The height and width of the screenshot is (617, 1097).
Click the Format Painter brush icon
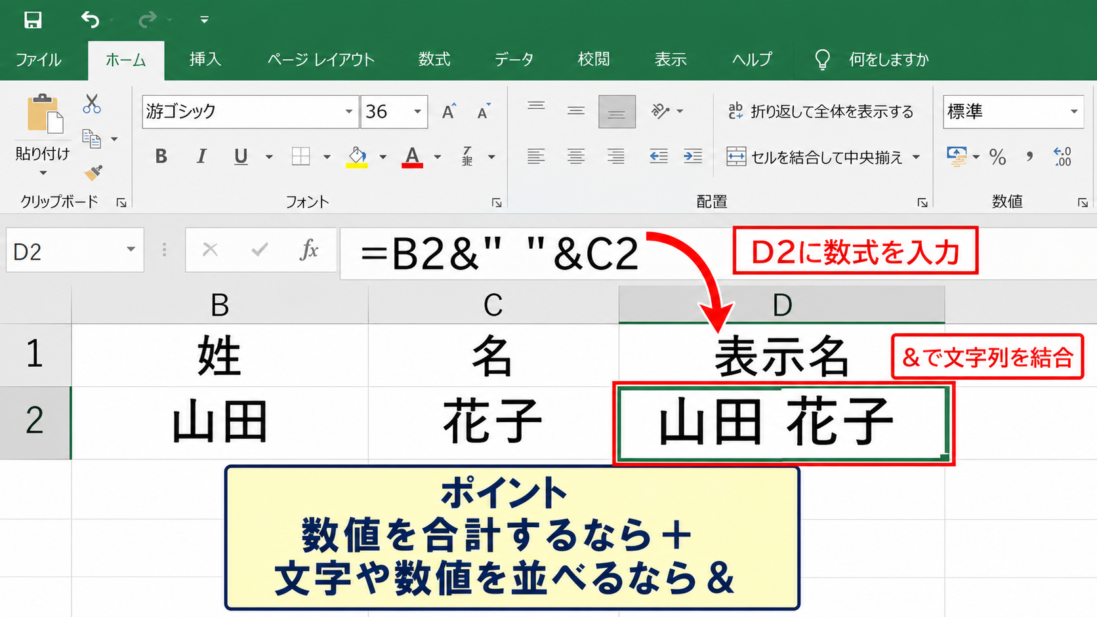(x=93, y=172)
